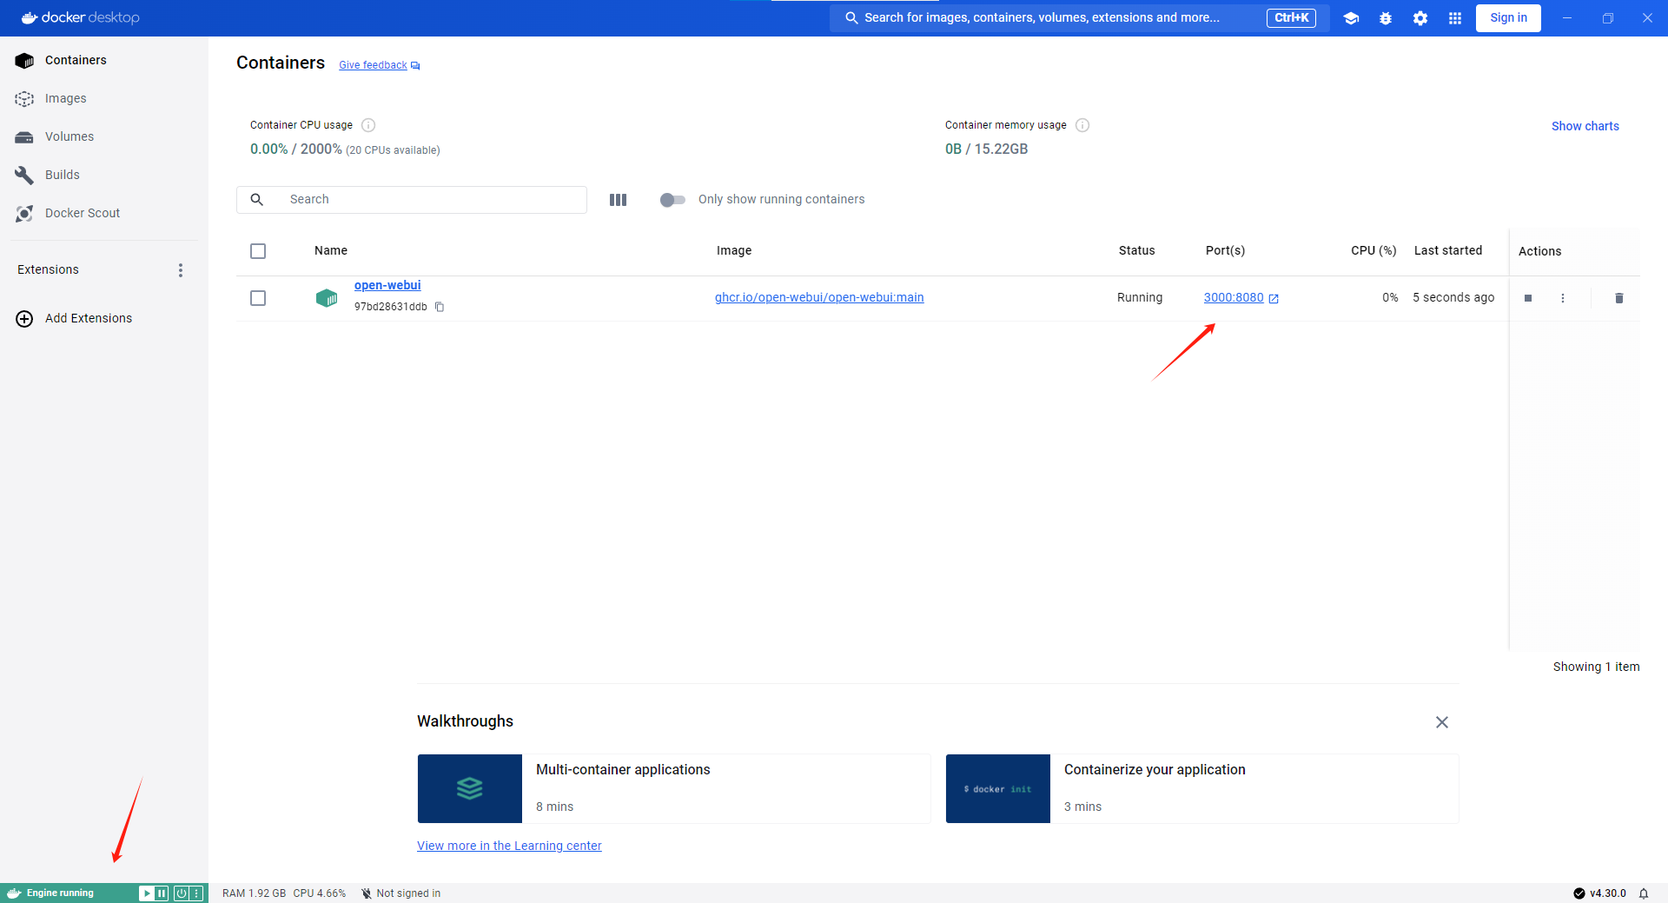This screenshot has width=1668, height=903.
Task: Click the Image column header
Action: point(734,250)
